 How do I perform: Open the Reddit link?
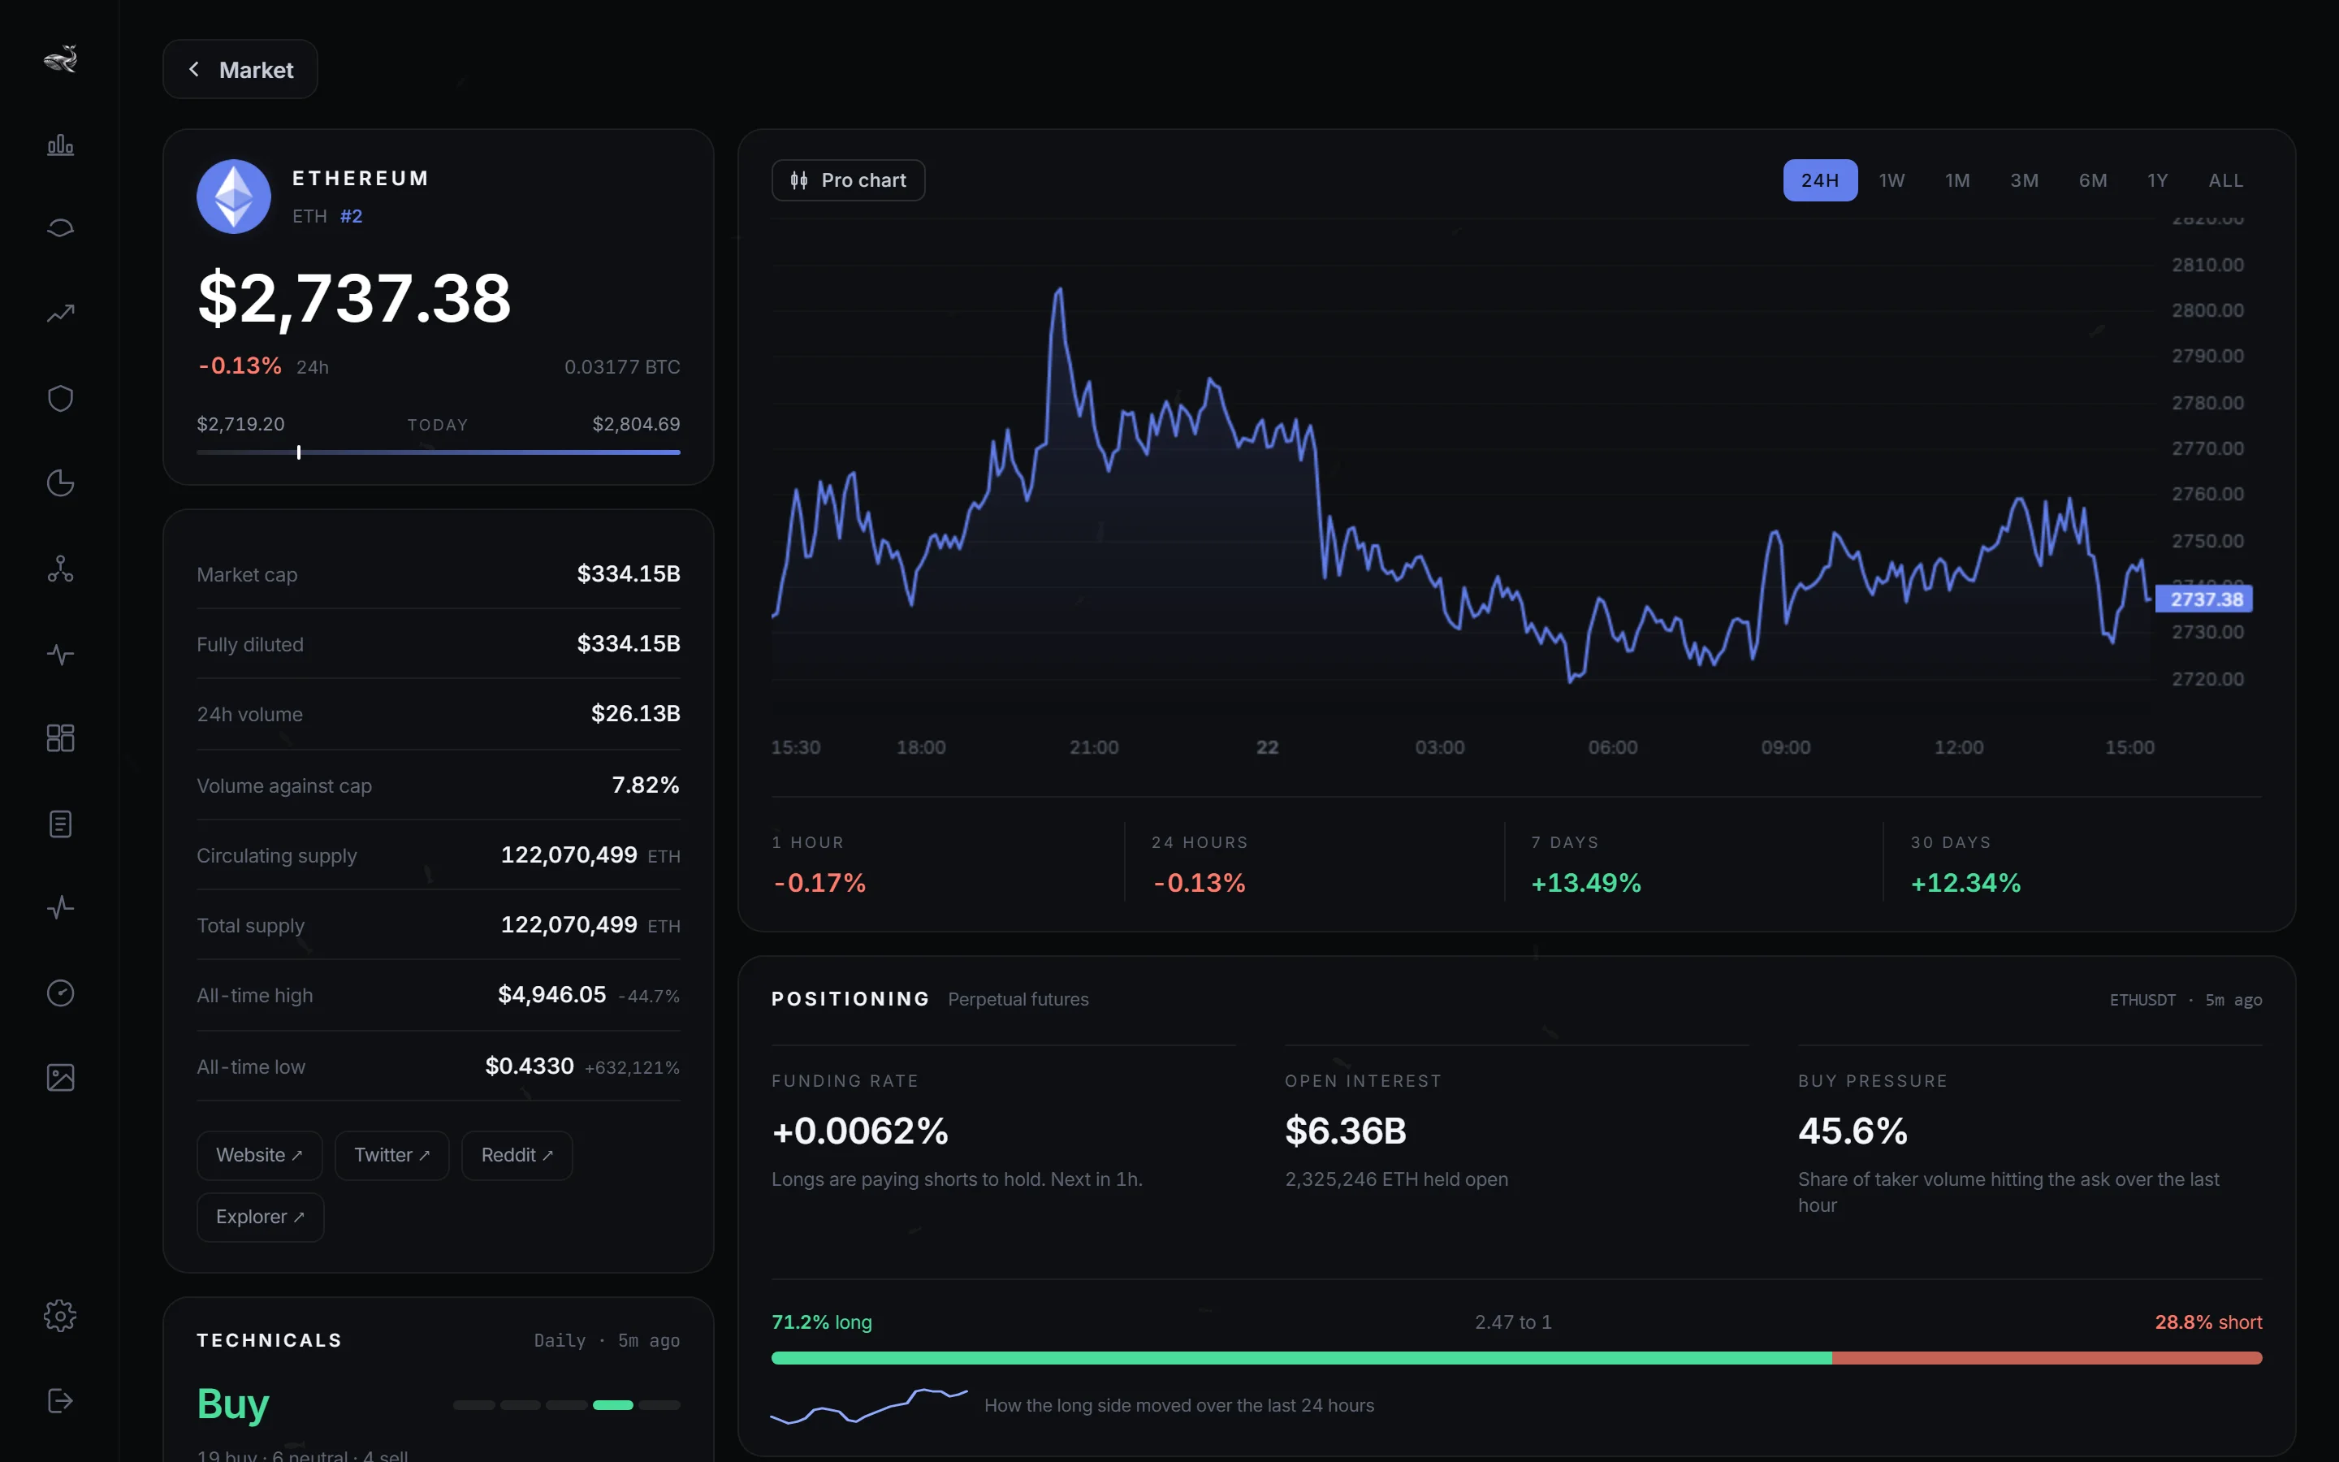(x=517, y=1156)
